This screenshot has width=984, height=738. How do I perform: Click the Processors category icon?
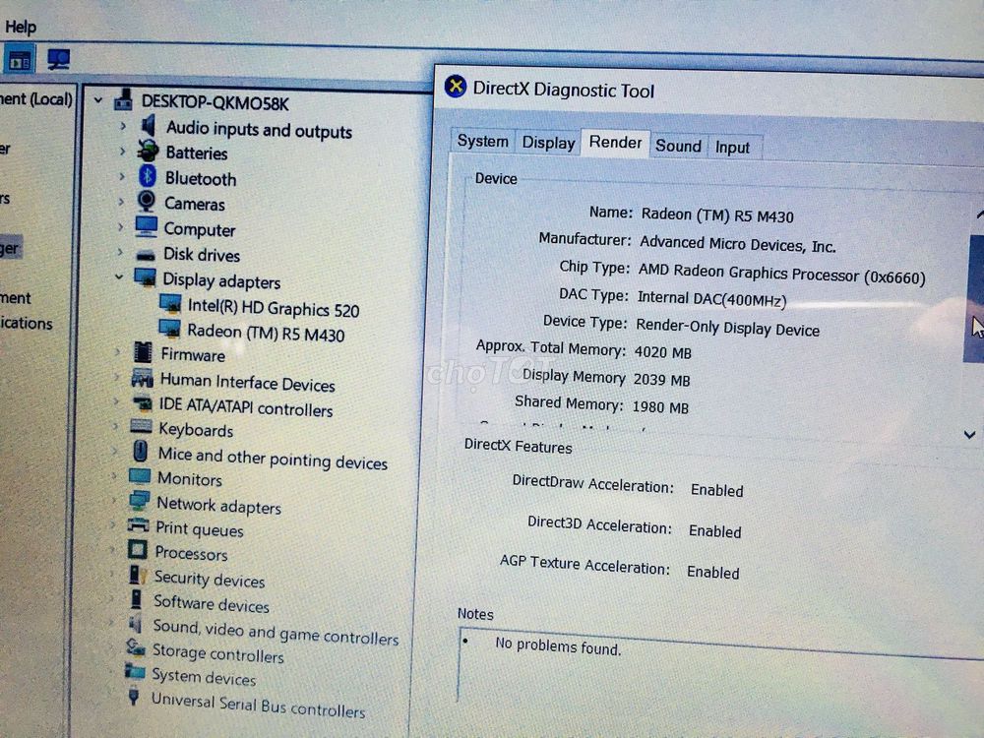tap(137, 550)
